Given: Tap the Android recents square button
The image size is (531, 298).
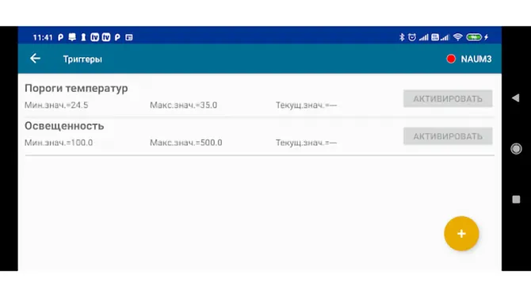Looking at the screenshot, I should point(516,200).
